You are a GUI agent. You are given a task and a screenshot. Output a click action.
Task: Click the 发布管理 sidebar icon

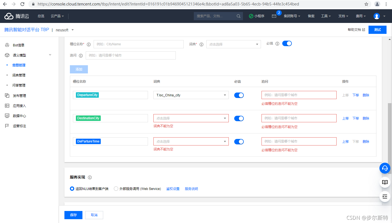(7, 96)
